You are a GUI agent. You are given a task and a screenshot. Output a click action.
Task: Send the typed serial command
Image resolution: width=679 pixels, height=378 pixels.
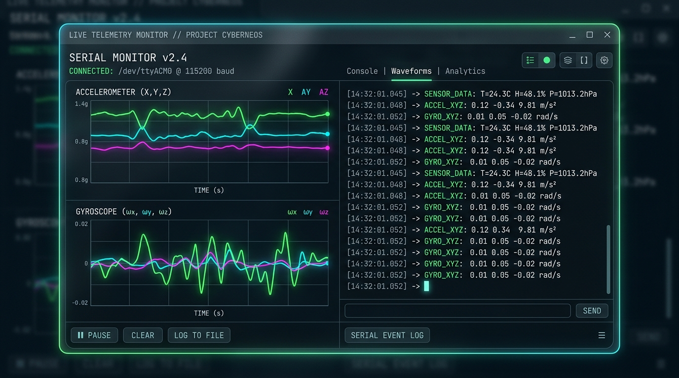(592, 311)
